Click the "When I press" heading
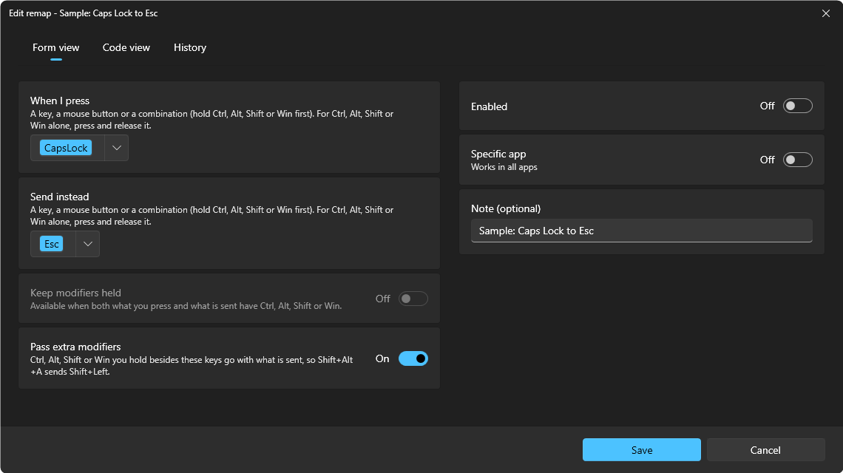The width and height of the screenshot is (843, 473). click(60, 101)
